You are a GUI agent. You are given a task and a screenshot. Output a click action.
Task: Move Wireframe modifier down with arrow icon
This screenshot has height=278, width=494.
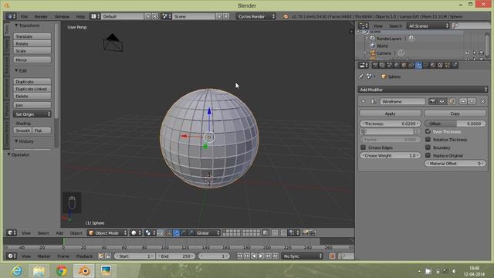(472, 101)
